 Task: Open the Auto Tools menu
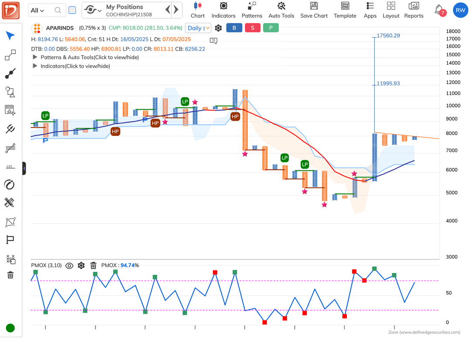point(281,10)
